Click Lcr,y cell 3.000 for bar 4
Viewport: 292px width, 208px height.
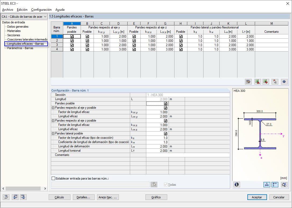[119, 49]
